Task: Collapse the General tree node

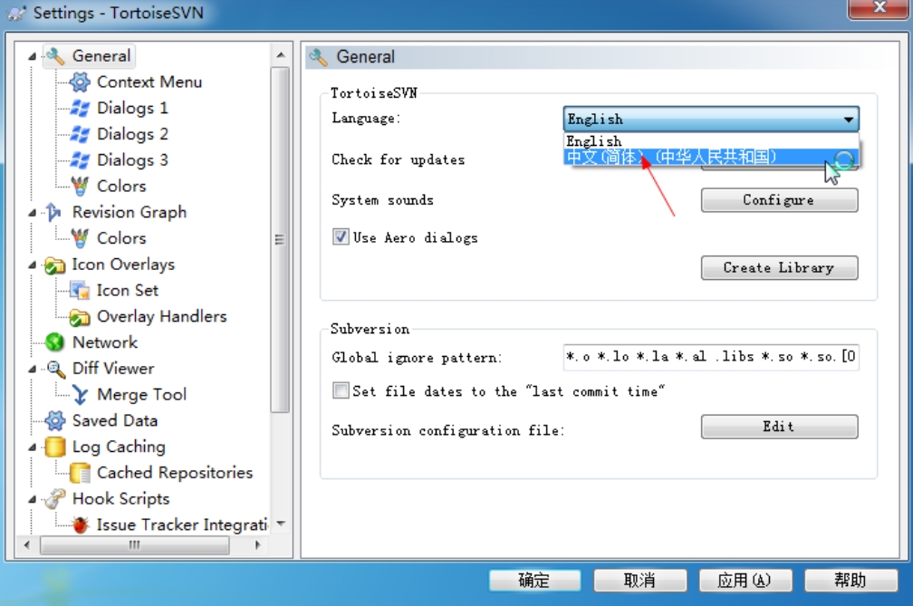Action: 32,56
